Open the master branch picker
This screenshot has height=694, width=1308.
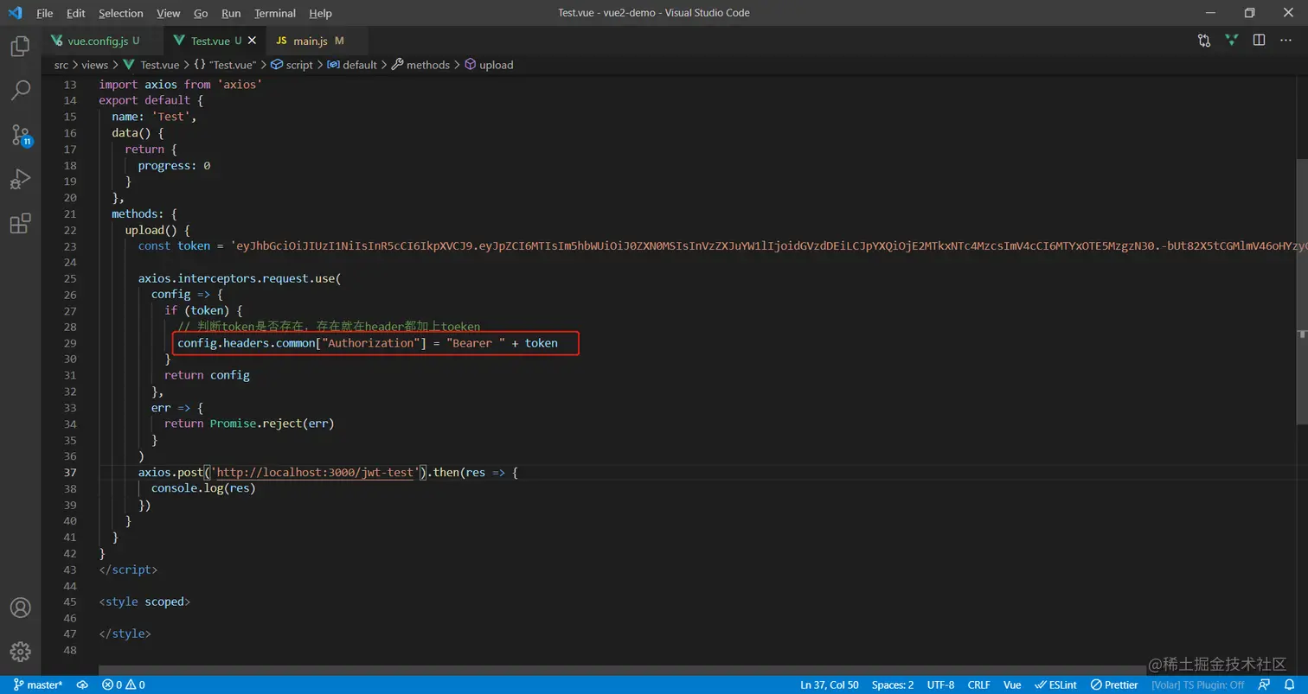coord(38,684)
